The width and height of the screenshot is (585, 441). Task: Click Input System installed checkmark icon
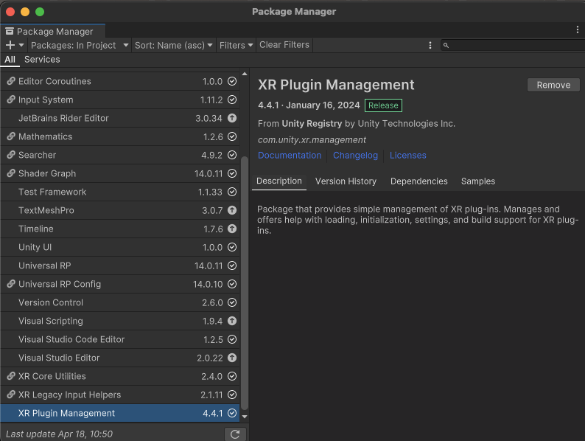tap(232, 100)
